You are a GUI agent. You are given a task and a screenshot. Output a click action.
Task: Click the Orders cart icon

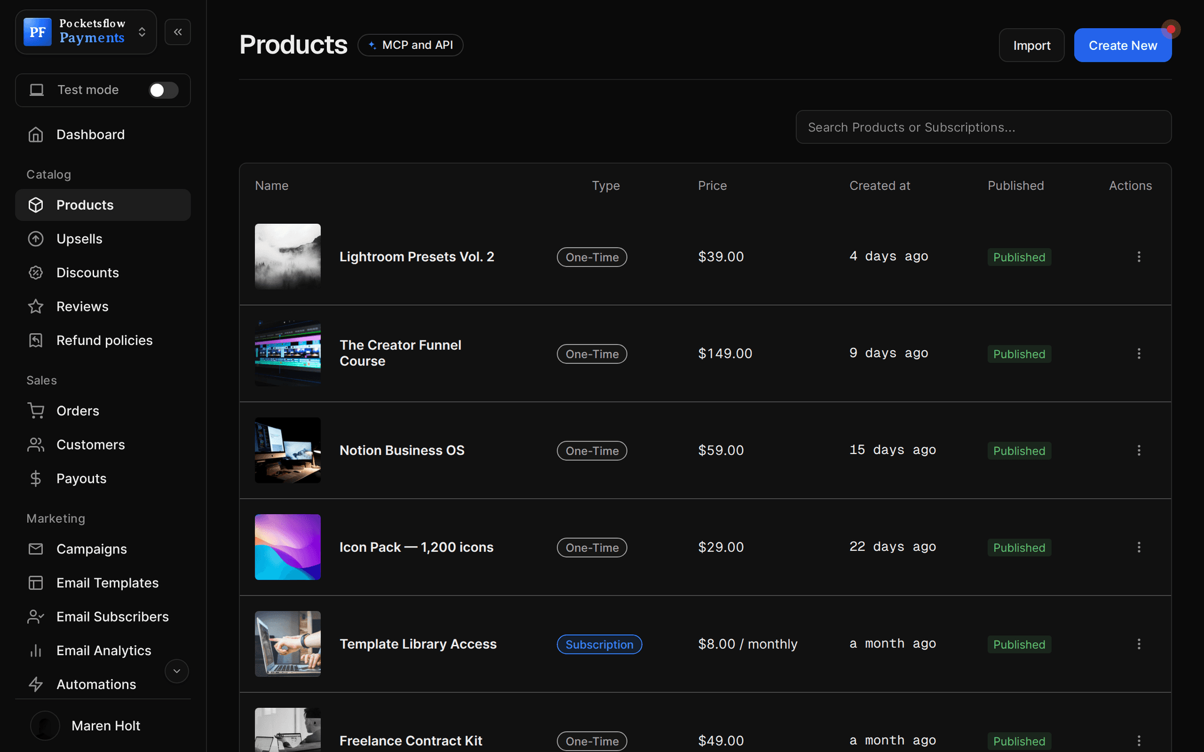click(x=36, y=411)
